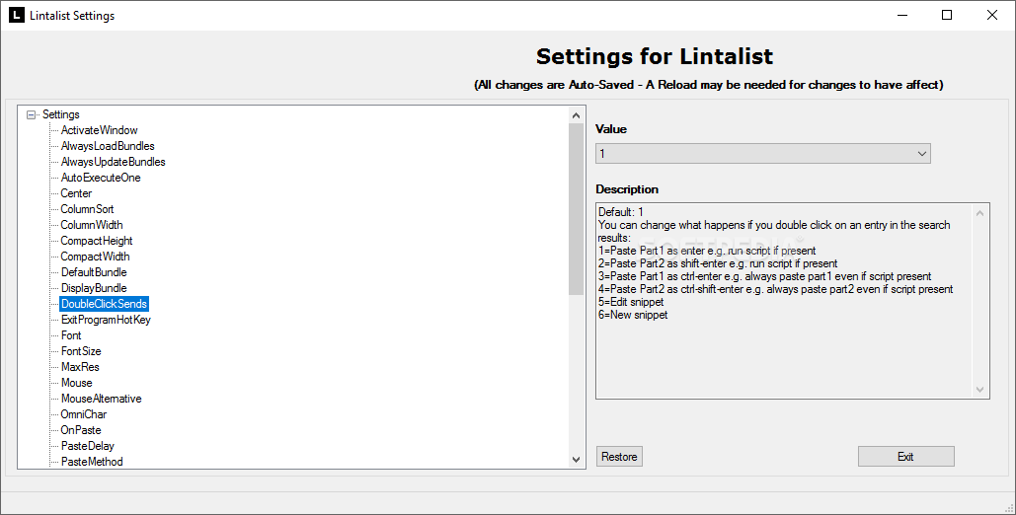The image size is (1016, 515).
Task: Click the Description text box
Action: click(793, 301)
